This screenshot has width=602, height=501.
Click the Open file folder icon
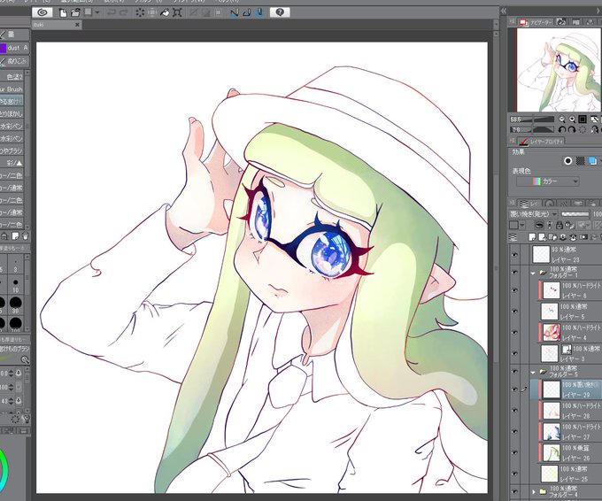click(x=75, y=12)
